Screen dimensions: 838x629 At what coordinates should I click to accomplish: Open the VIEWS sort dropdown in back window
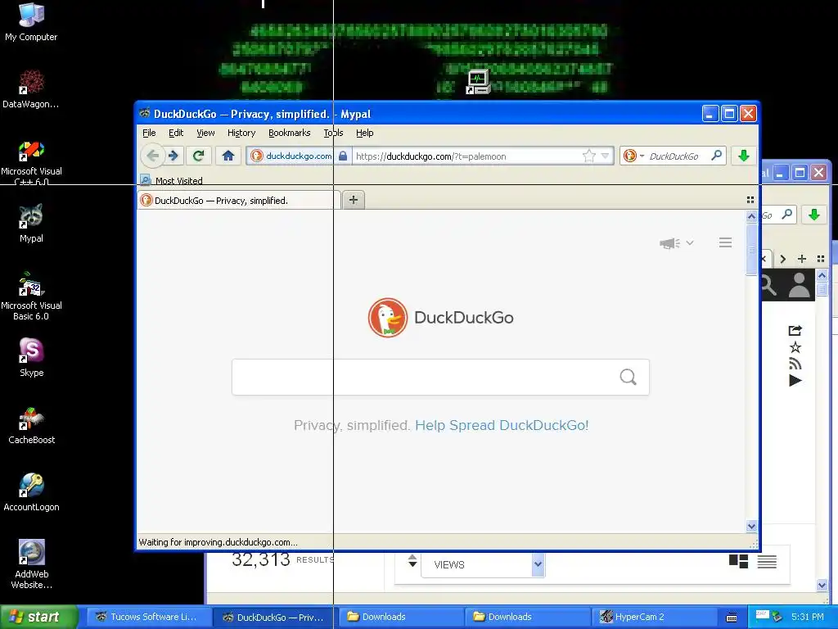coord(483,564)
